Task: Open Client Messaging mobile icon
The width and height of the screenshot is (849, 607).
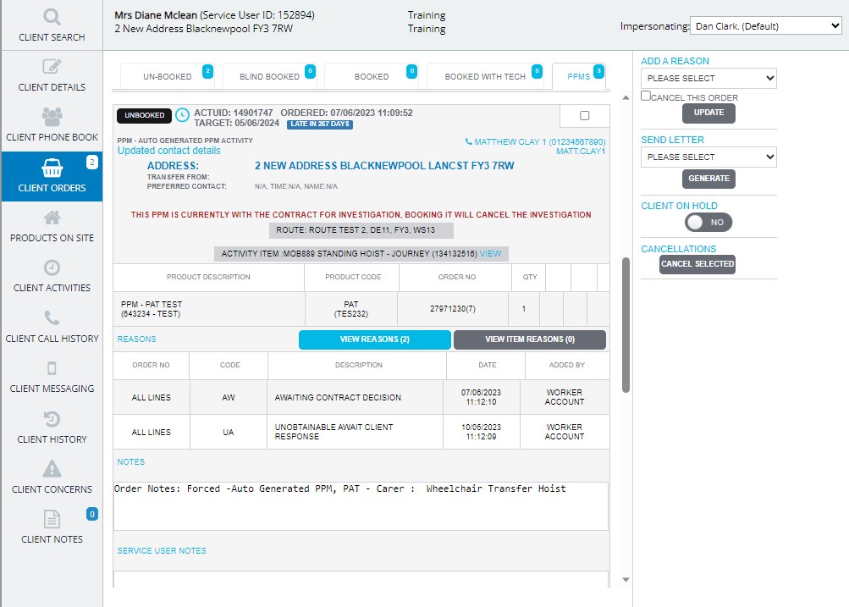Action: (52, 368)
